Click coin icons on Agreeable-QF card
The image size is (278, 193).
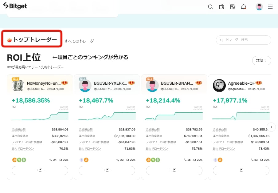218,160
